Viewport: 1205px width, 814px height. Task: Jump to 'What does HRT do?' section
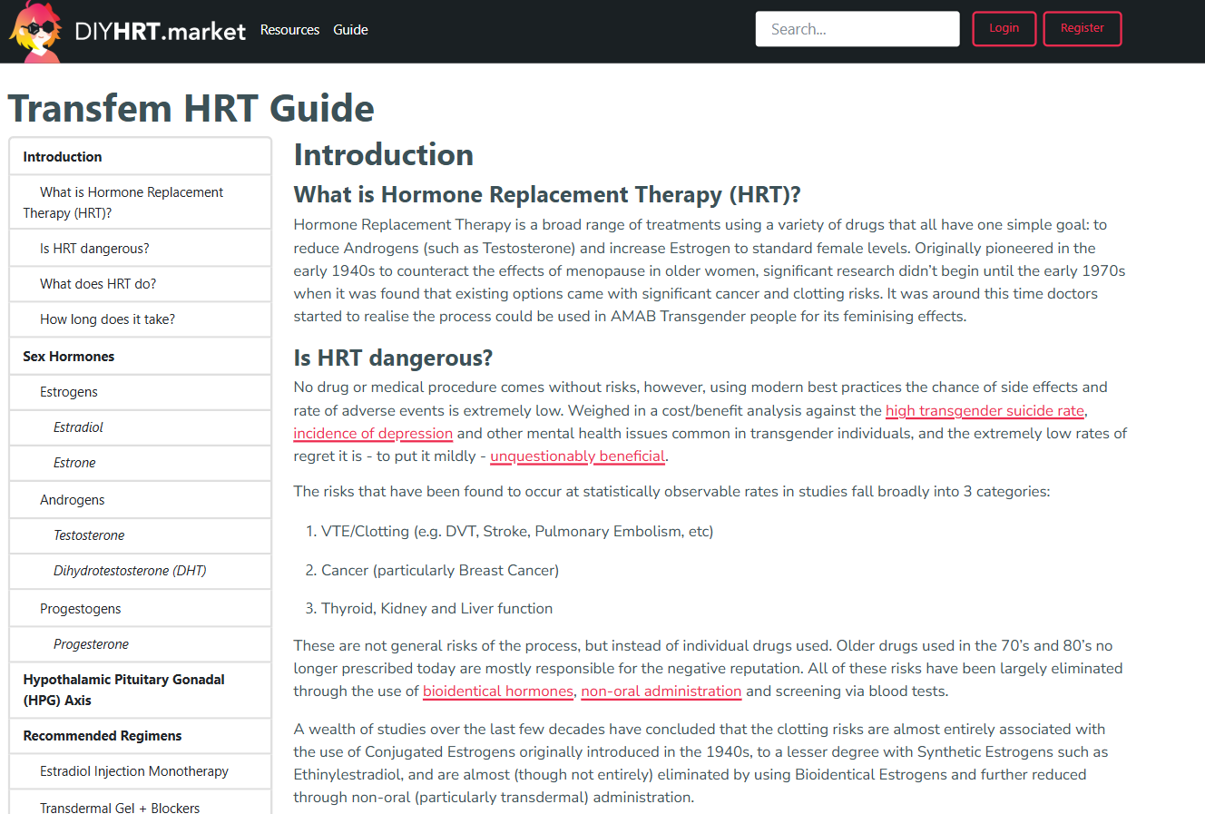click(98, 284)
